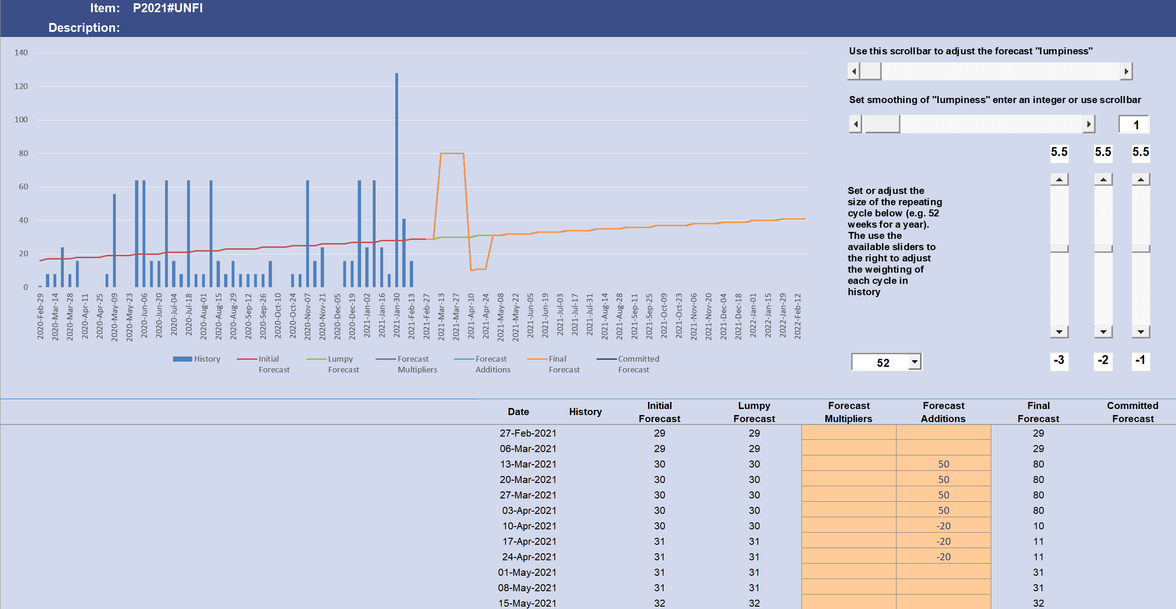Click right arrow of lumpiness scrollbar
The width and height of the screenshot is (1176, 609).
click(1126, 72)
